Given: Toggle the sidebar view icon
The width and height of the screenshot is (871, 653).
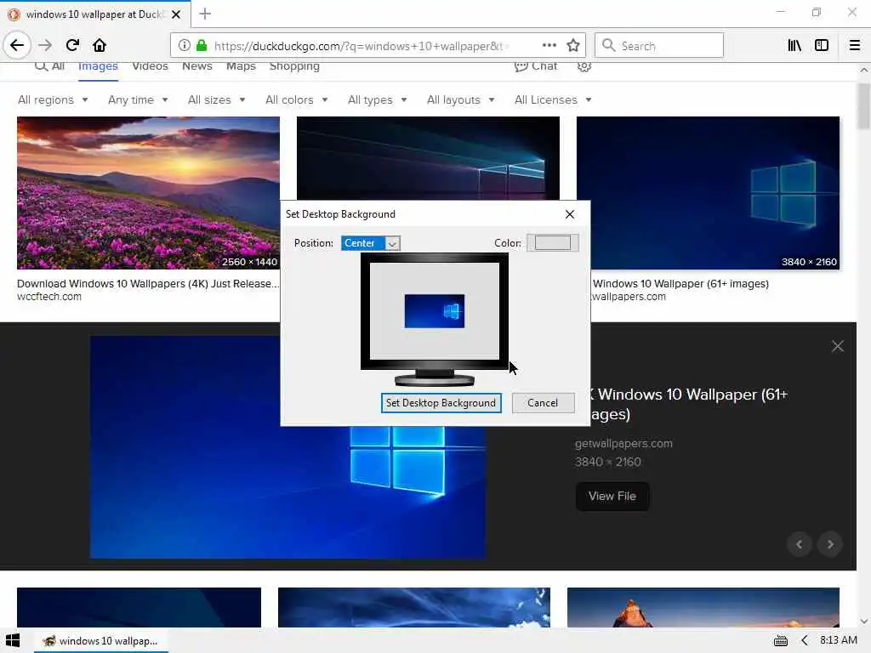Looking at the screenshot, I should pos(822,45).
